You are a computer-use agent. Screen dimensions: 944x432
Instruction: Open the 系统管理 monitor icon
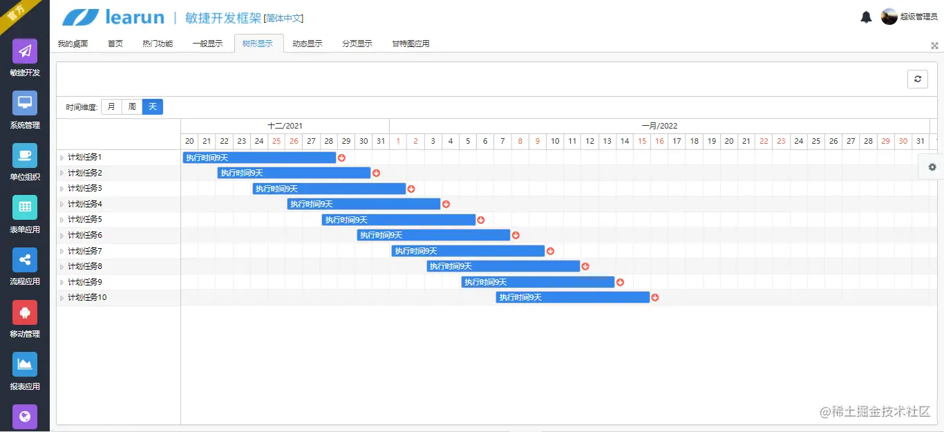pyautogui.click(x=25, y=103)
